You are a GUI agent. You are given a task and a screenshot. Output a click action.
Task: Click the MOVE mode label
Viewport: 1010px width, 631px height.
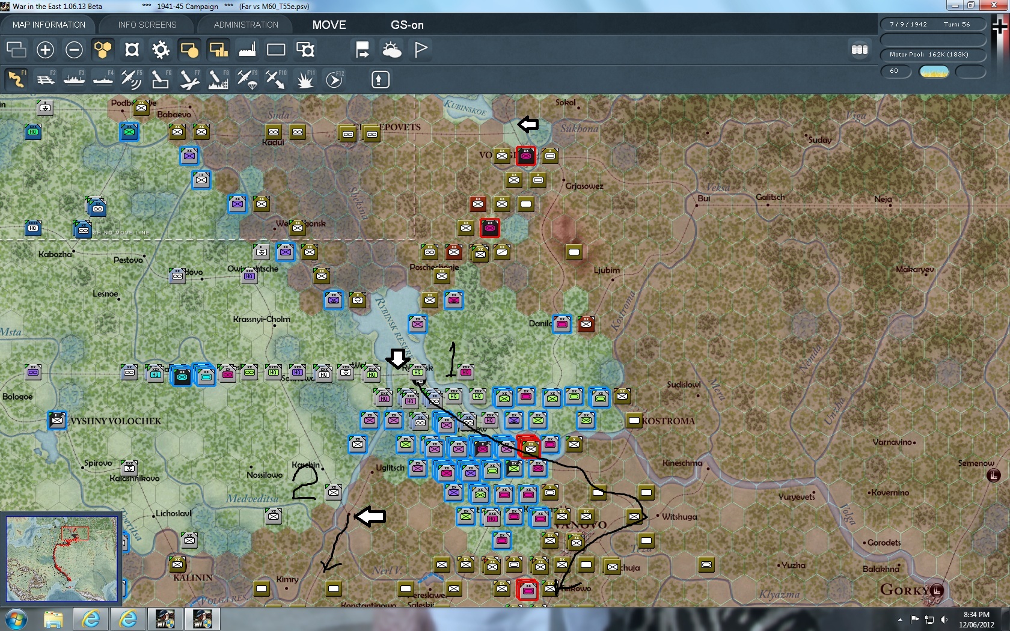(329, 25)
